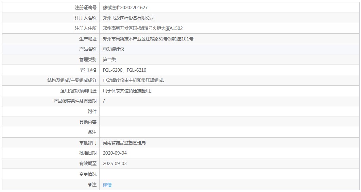Click the 有效期至 label
The width and height of the screenshot is (361, 192).
(x=88, y=164)
